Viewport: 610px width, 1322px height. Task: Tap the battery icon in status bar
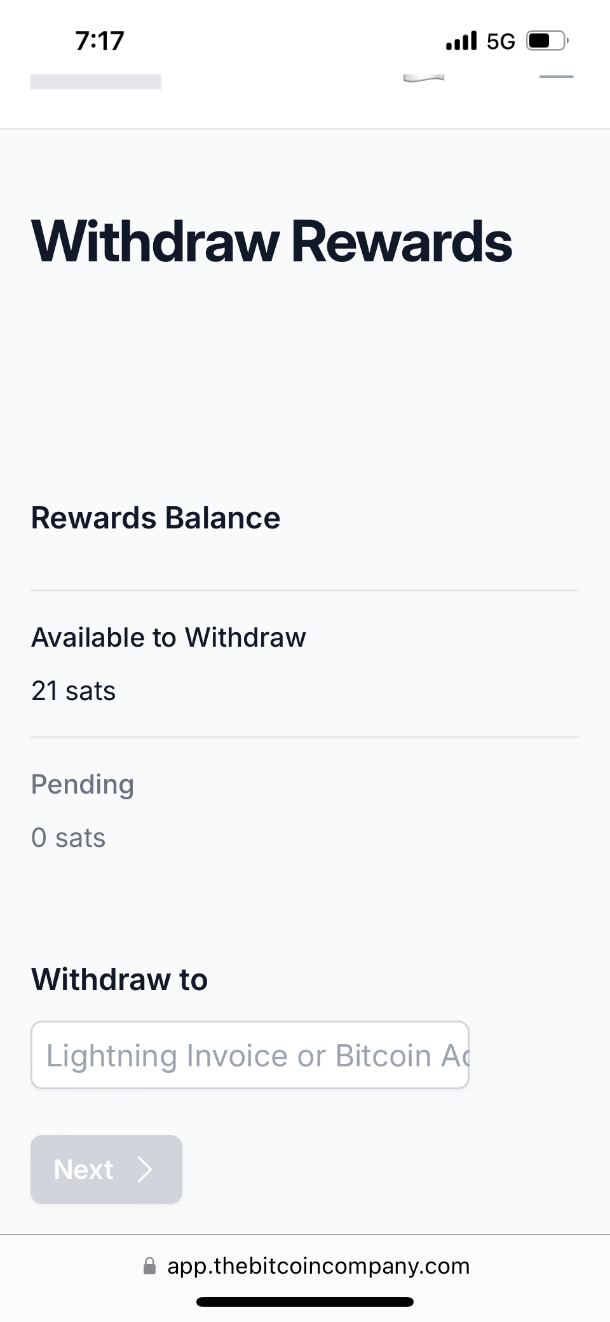click(546, 41)
